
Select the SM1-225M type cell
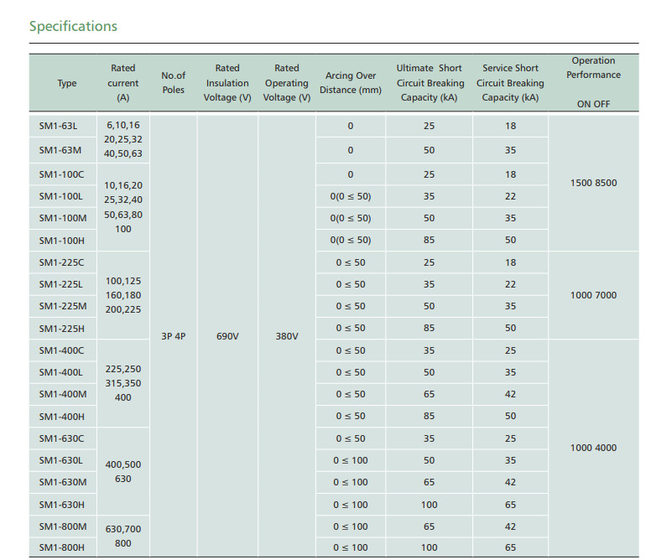63,306
